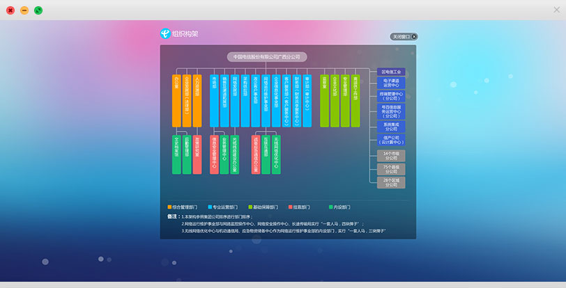
Task: Select the blue 客户服务部(客户服务中心) box
Action: [286, 101]
